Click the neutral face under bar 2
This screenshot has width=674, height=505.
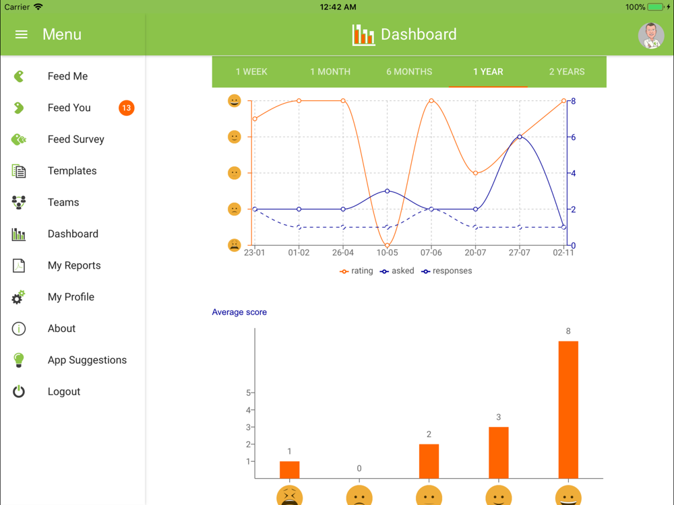pyautogui.click(x=429, y=496)
